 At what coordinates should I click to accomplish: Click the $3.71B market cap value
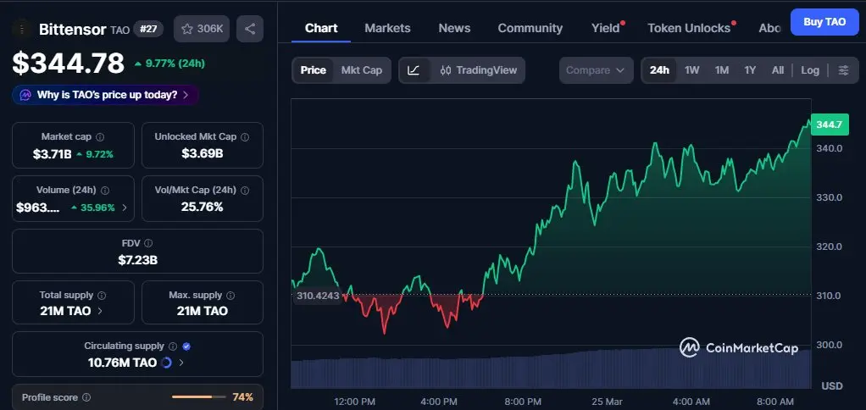pyautogui.click(x=52, y=154)
